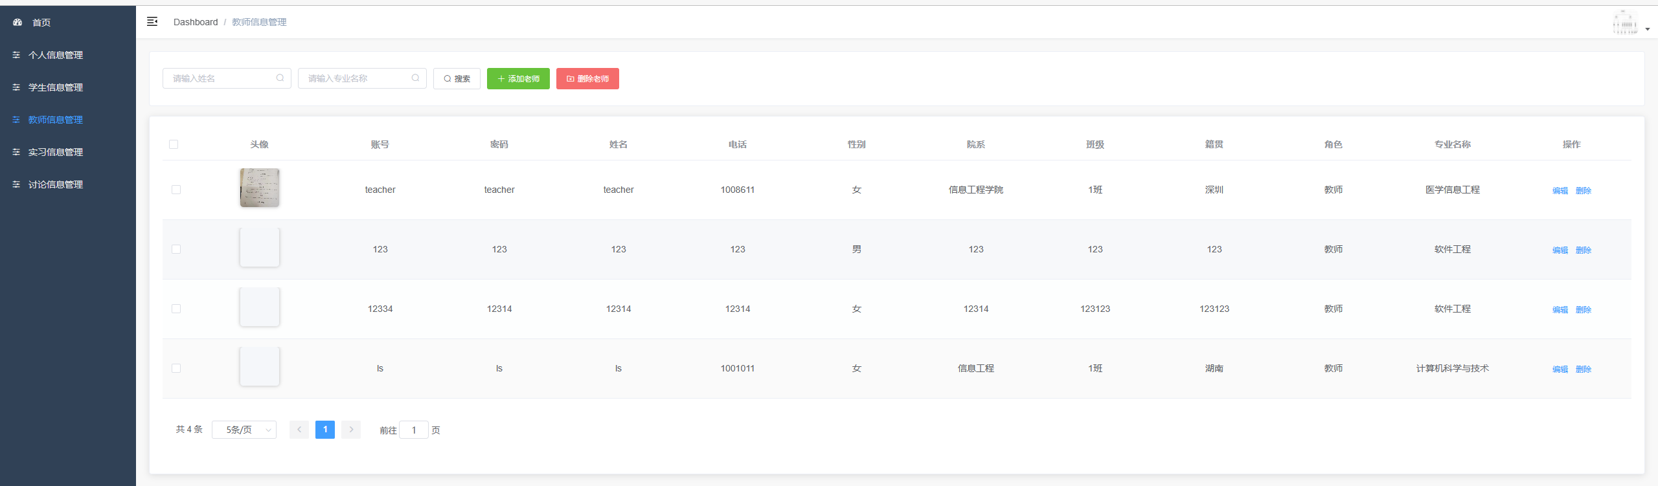This screenshot has height=486, width=1658.
Task: Open the 5条/页 page size dropdown
Action: coord(244,430)
